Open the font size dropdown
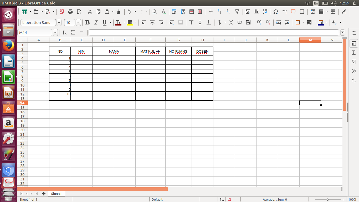 [x=78, y=22]
